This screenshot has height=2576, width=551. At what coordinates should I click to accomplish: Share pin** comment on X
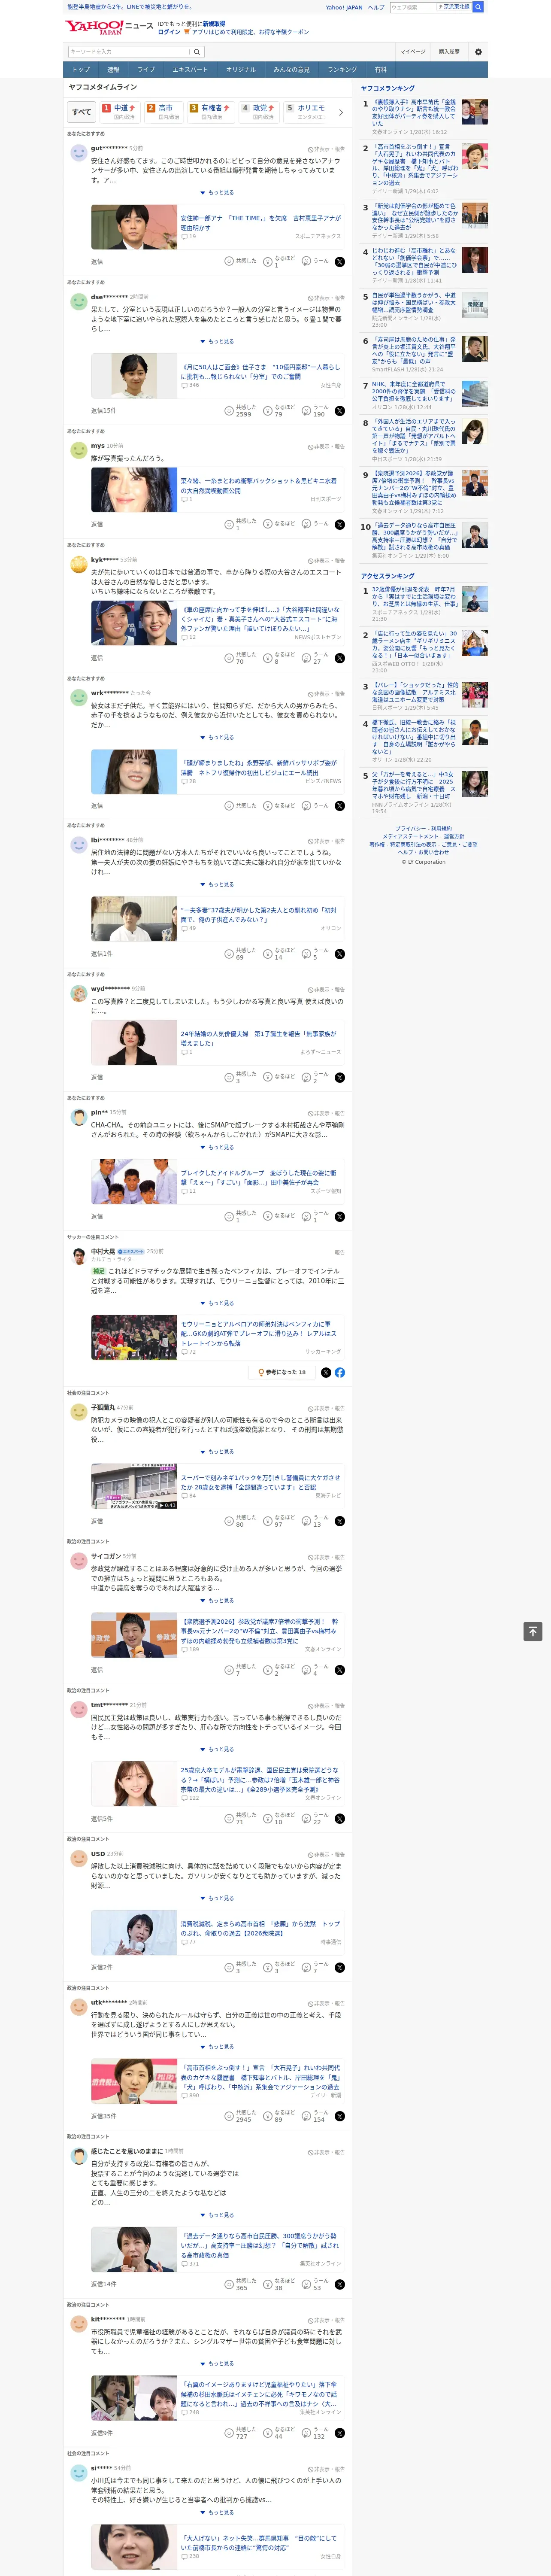pos(340,1217)
